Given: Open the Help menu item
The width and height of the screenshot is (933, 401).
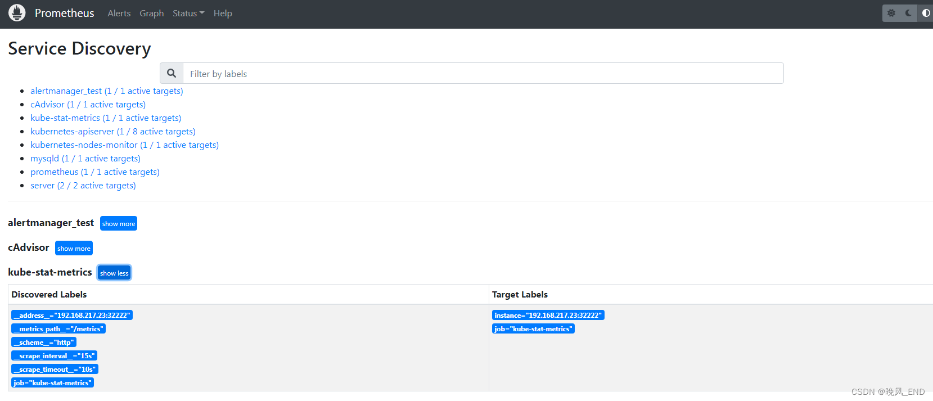Looking at the screenshot, I should click(223, 13).
